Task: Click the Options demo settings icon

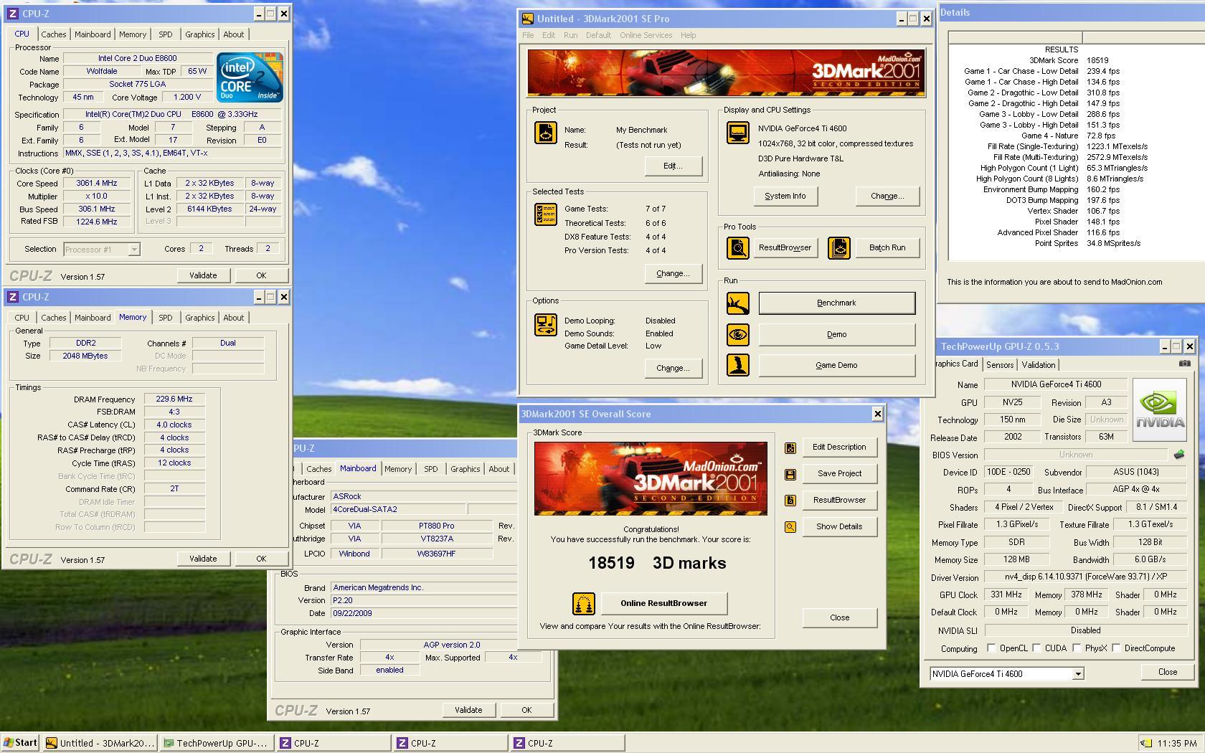Action: pyautogui.click(x=545, y=325)
